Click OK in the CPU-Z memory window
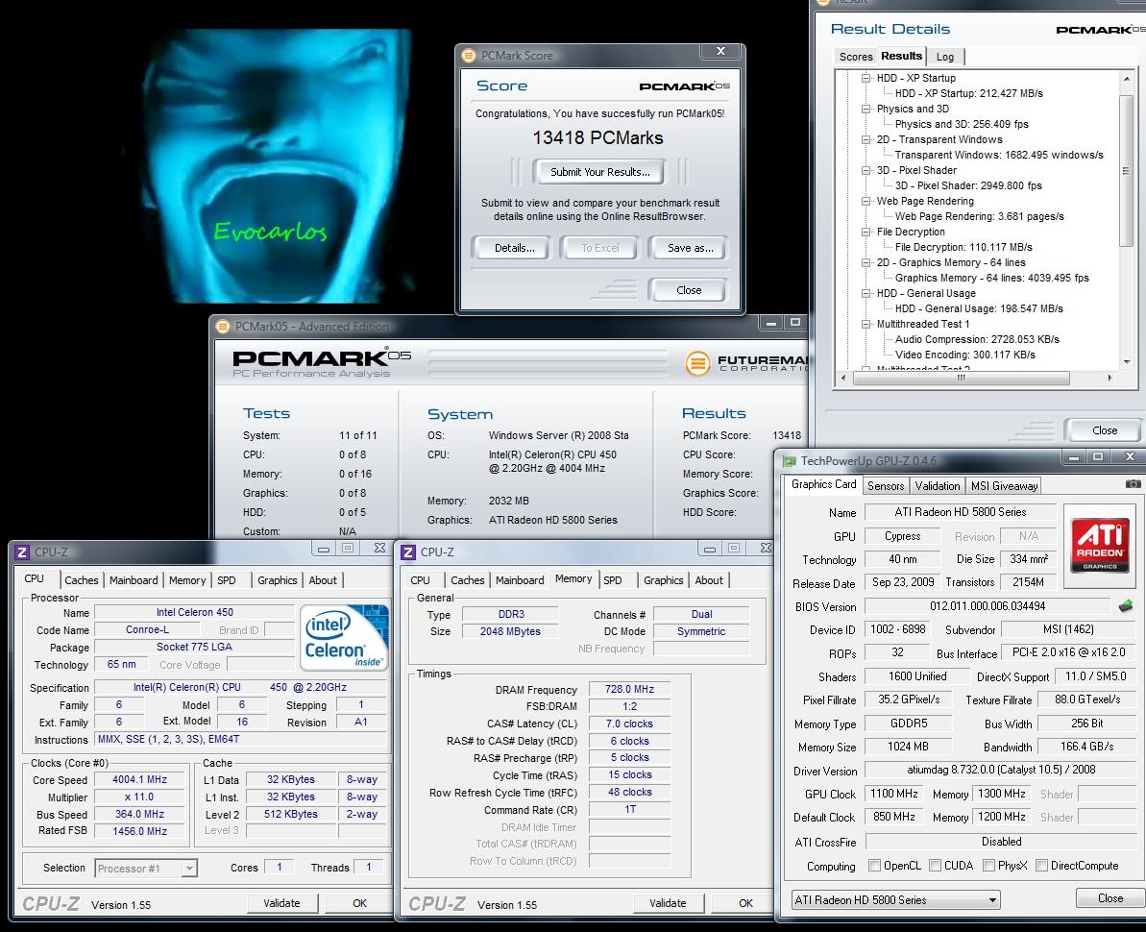This screenshot has height=932, width=1146. [x=744, y=903]
